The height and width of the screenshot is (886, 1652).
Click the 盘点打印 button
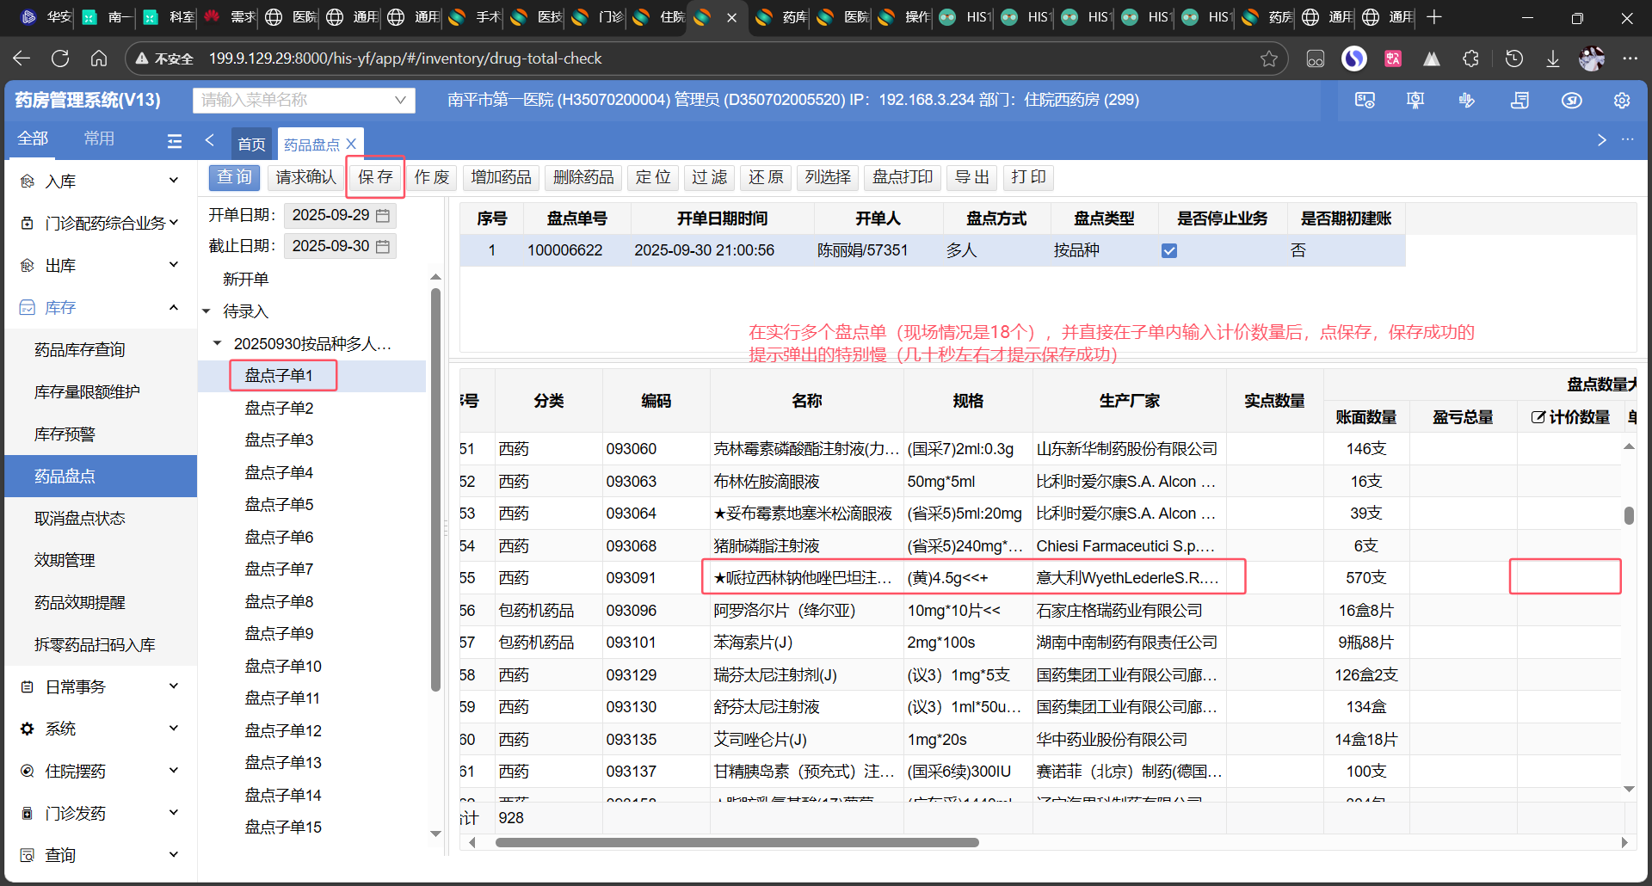[902, 177]
